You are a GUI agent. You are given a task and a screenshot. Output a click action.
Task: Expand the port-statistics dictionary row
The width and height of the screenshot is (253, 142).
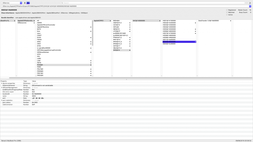[2, 100]
